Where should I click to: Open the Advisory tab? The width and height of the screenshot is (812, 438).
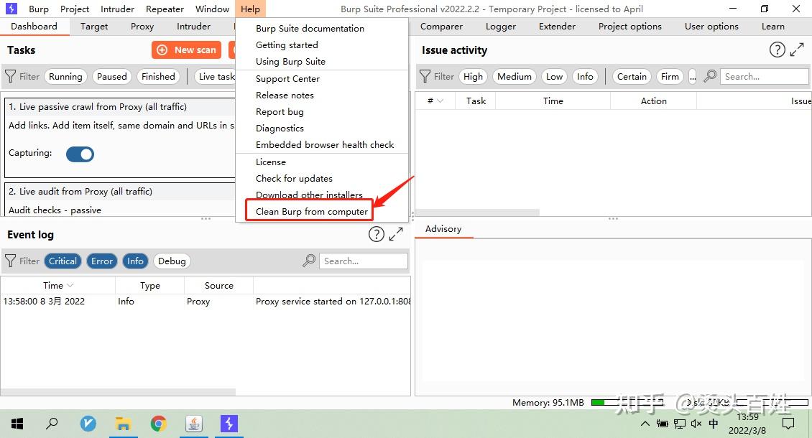pos(443,229)
